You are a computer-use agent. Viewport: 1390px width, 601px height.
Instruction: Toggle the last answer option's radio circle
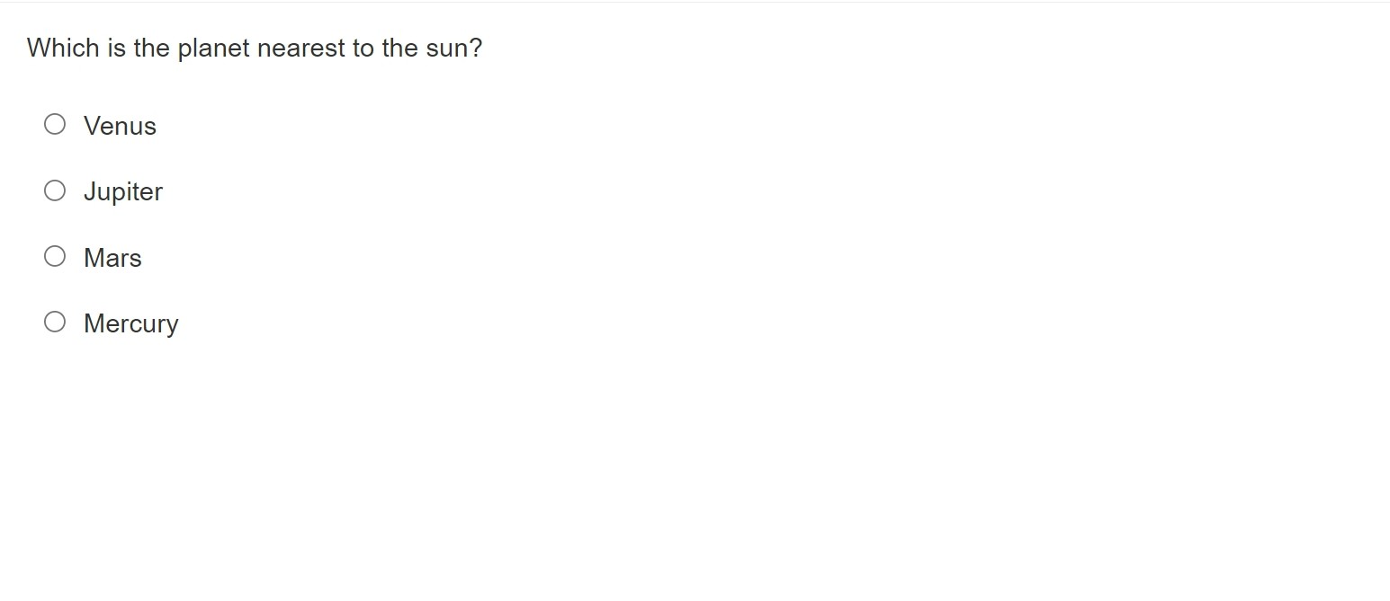pyautogui.click(x=55, y=322)
